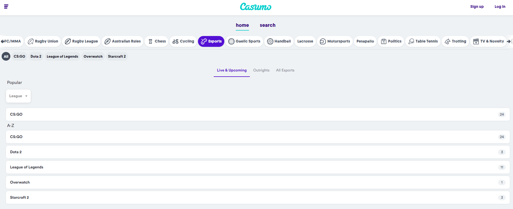Screen dimensions: 513x209
Task: Select Gaelic Sports chip
Action: 244,41
